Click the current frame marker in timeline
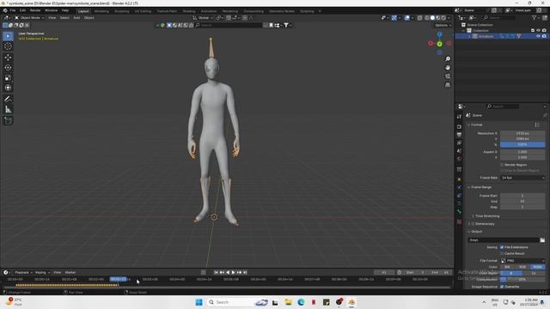550x309 pixels. tap(118, 279)
